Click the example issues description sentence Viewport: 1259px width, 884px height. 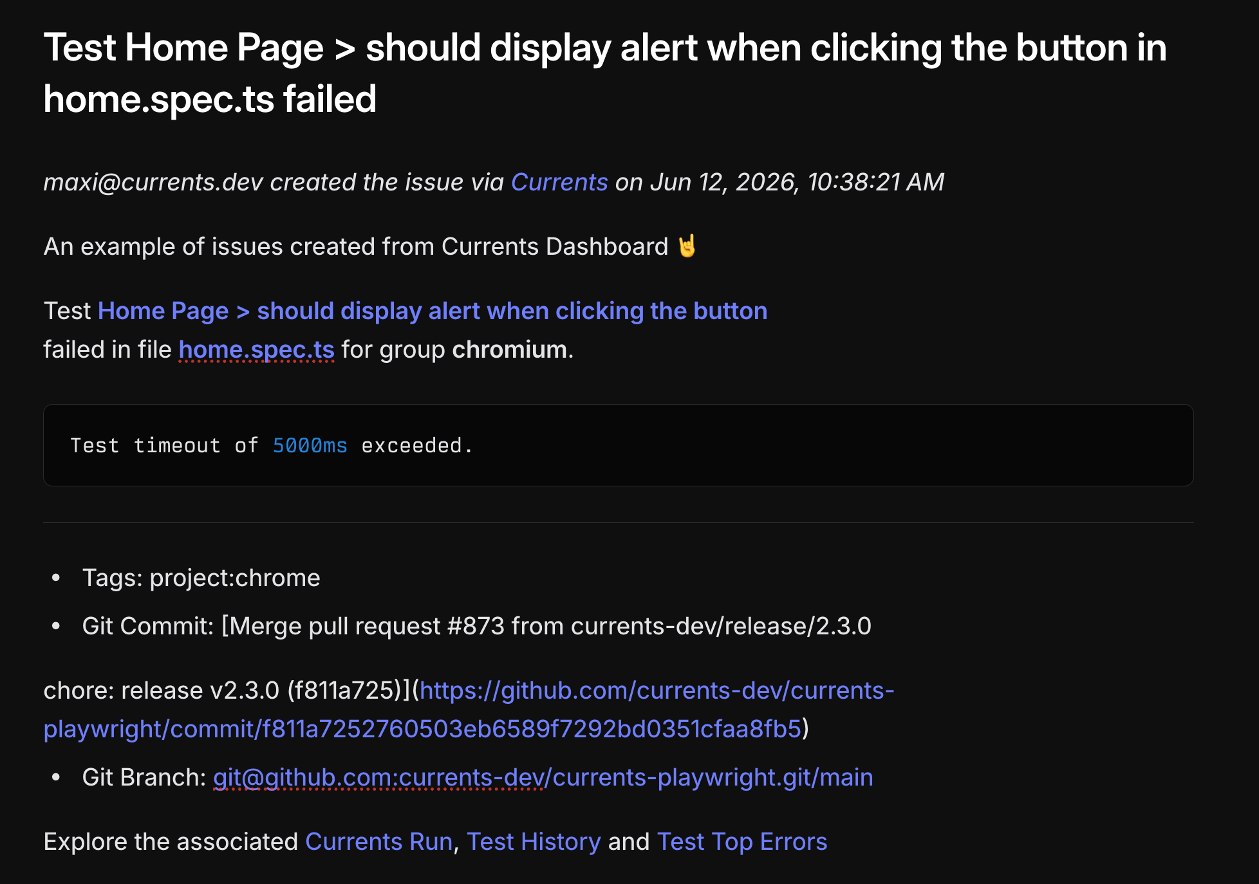[356, 246]
